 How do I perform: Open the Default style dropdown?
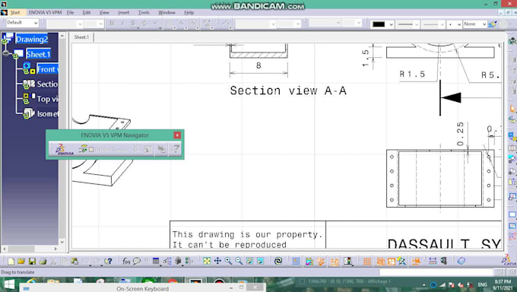tap(22, 23)
